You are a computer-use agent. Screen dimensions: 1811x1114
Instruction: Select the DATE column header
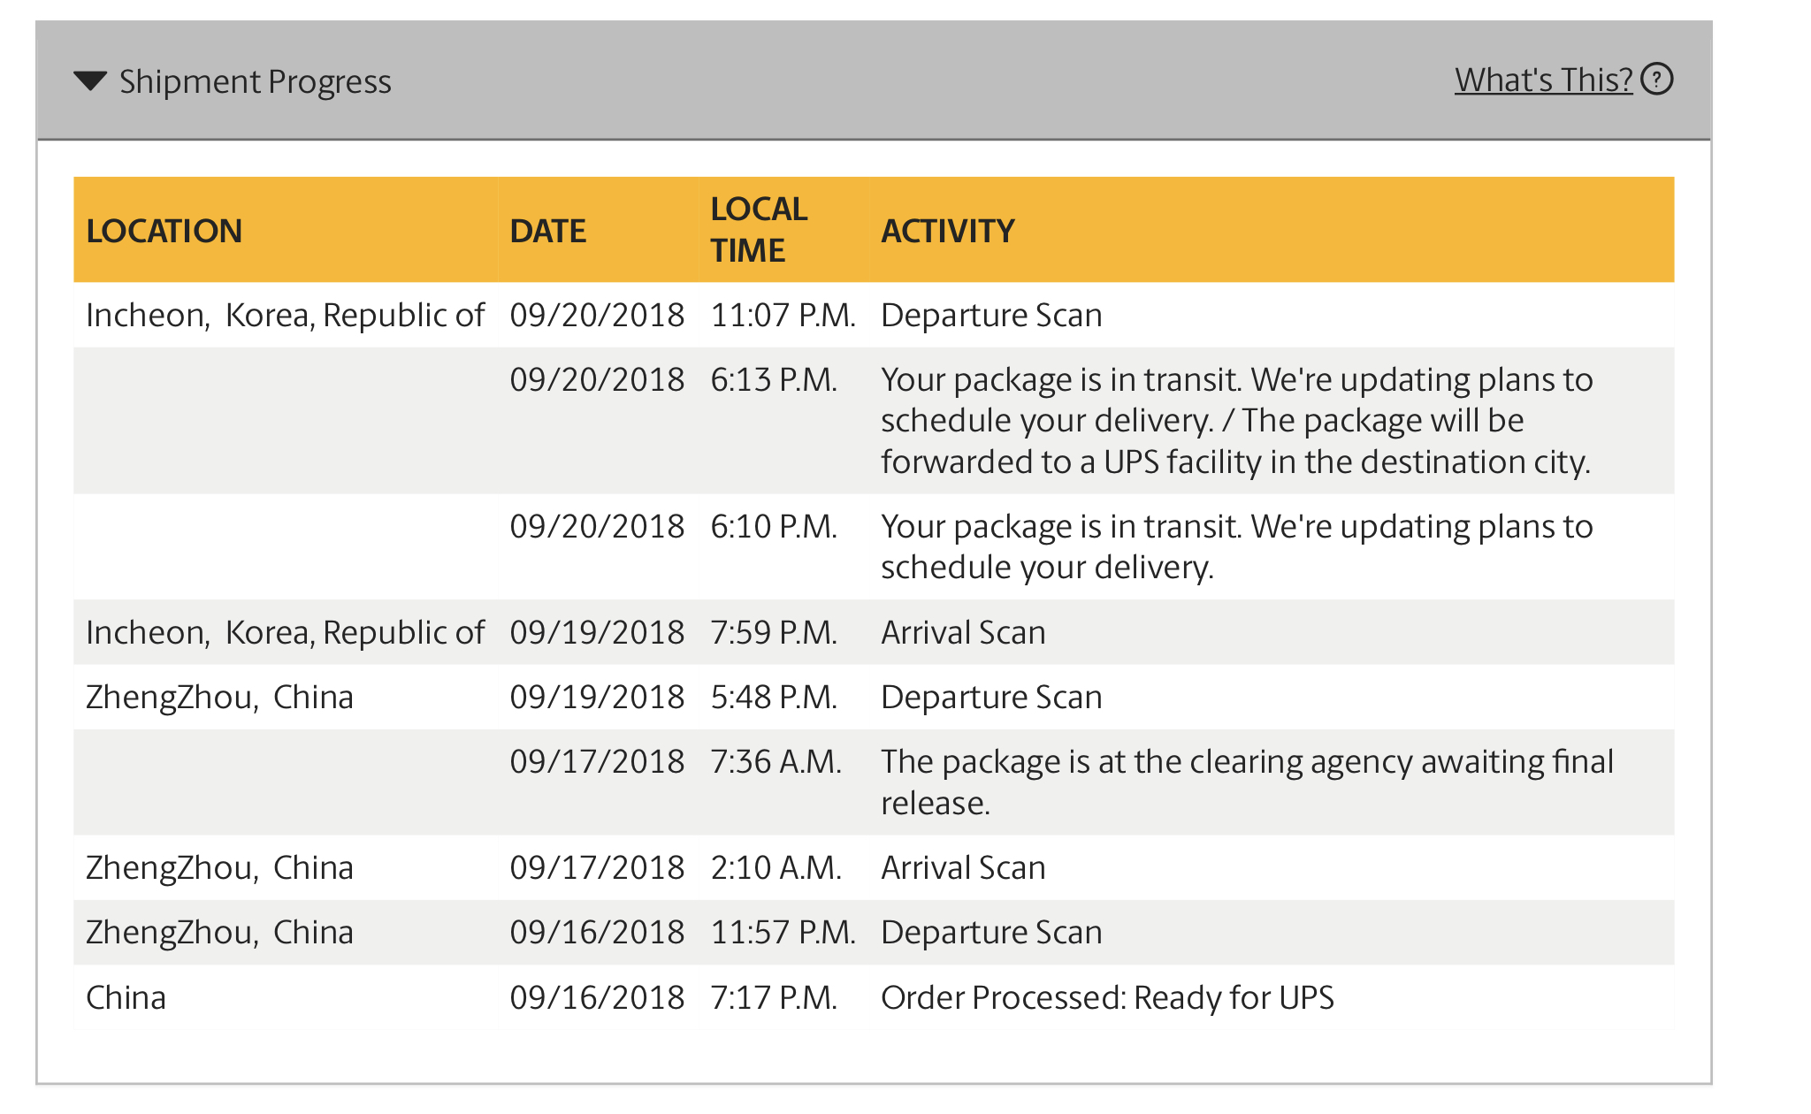coord(547,231)
